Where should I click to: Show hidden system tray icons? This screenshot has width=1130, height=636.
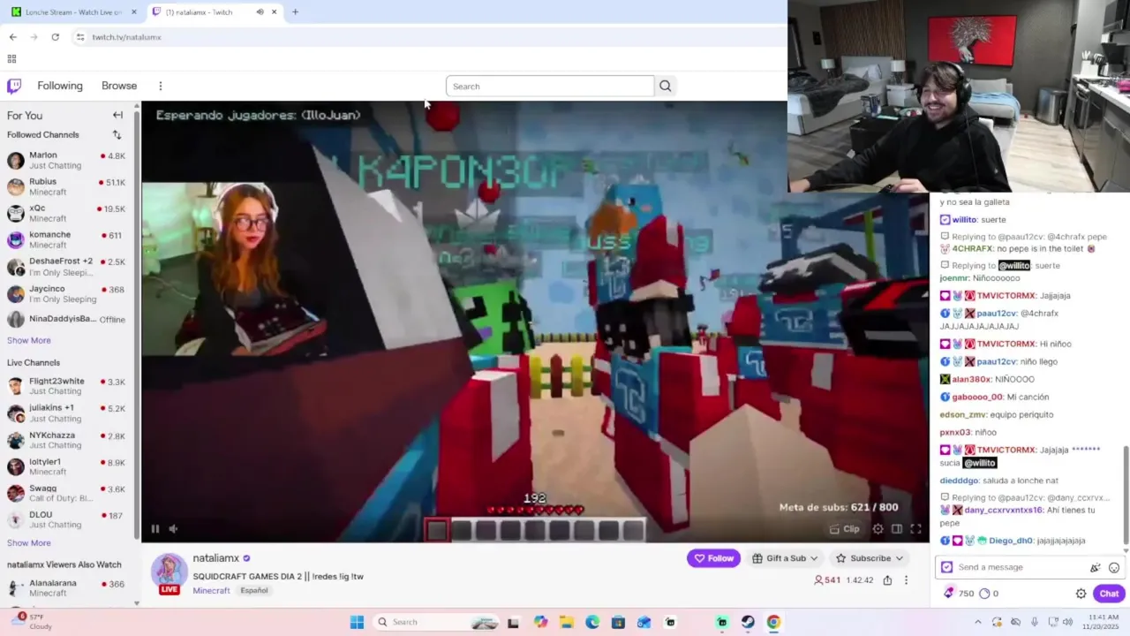tap(978, 622)
